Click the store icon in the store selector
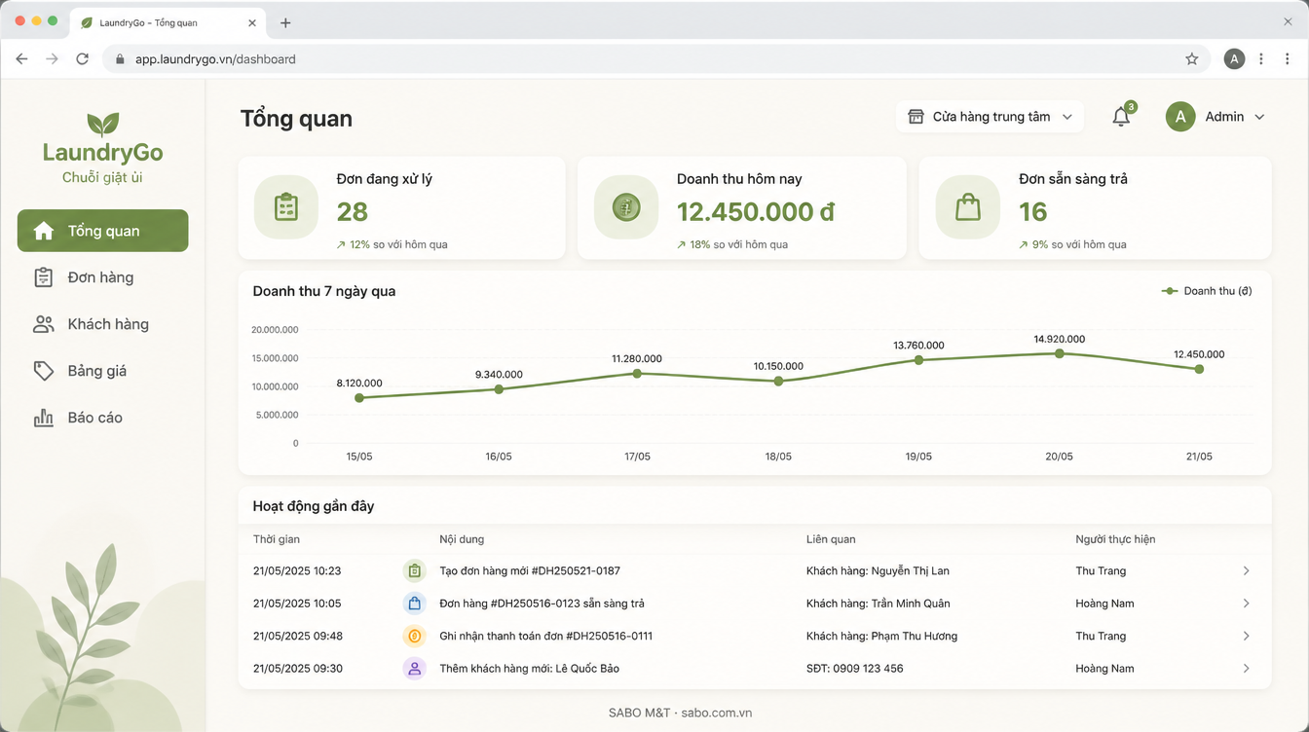 (x=916, y=117)
